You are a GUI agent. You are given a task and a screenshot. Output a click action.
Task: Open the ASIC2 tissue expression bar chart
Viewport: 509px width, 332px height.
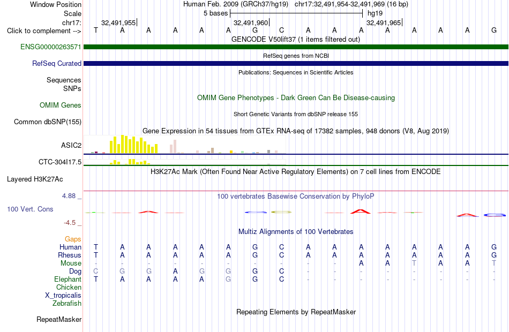(185, 145)
